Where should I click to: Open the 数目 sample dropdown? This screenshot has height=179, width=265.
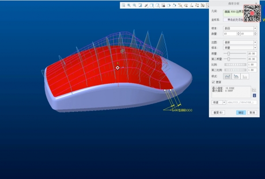point(255,28)
